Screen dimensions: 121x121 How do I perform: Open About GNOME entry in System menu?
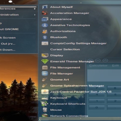point(9,29)
